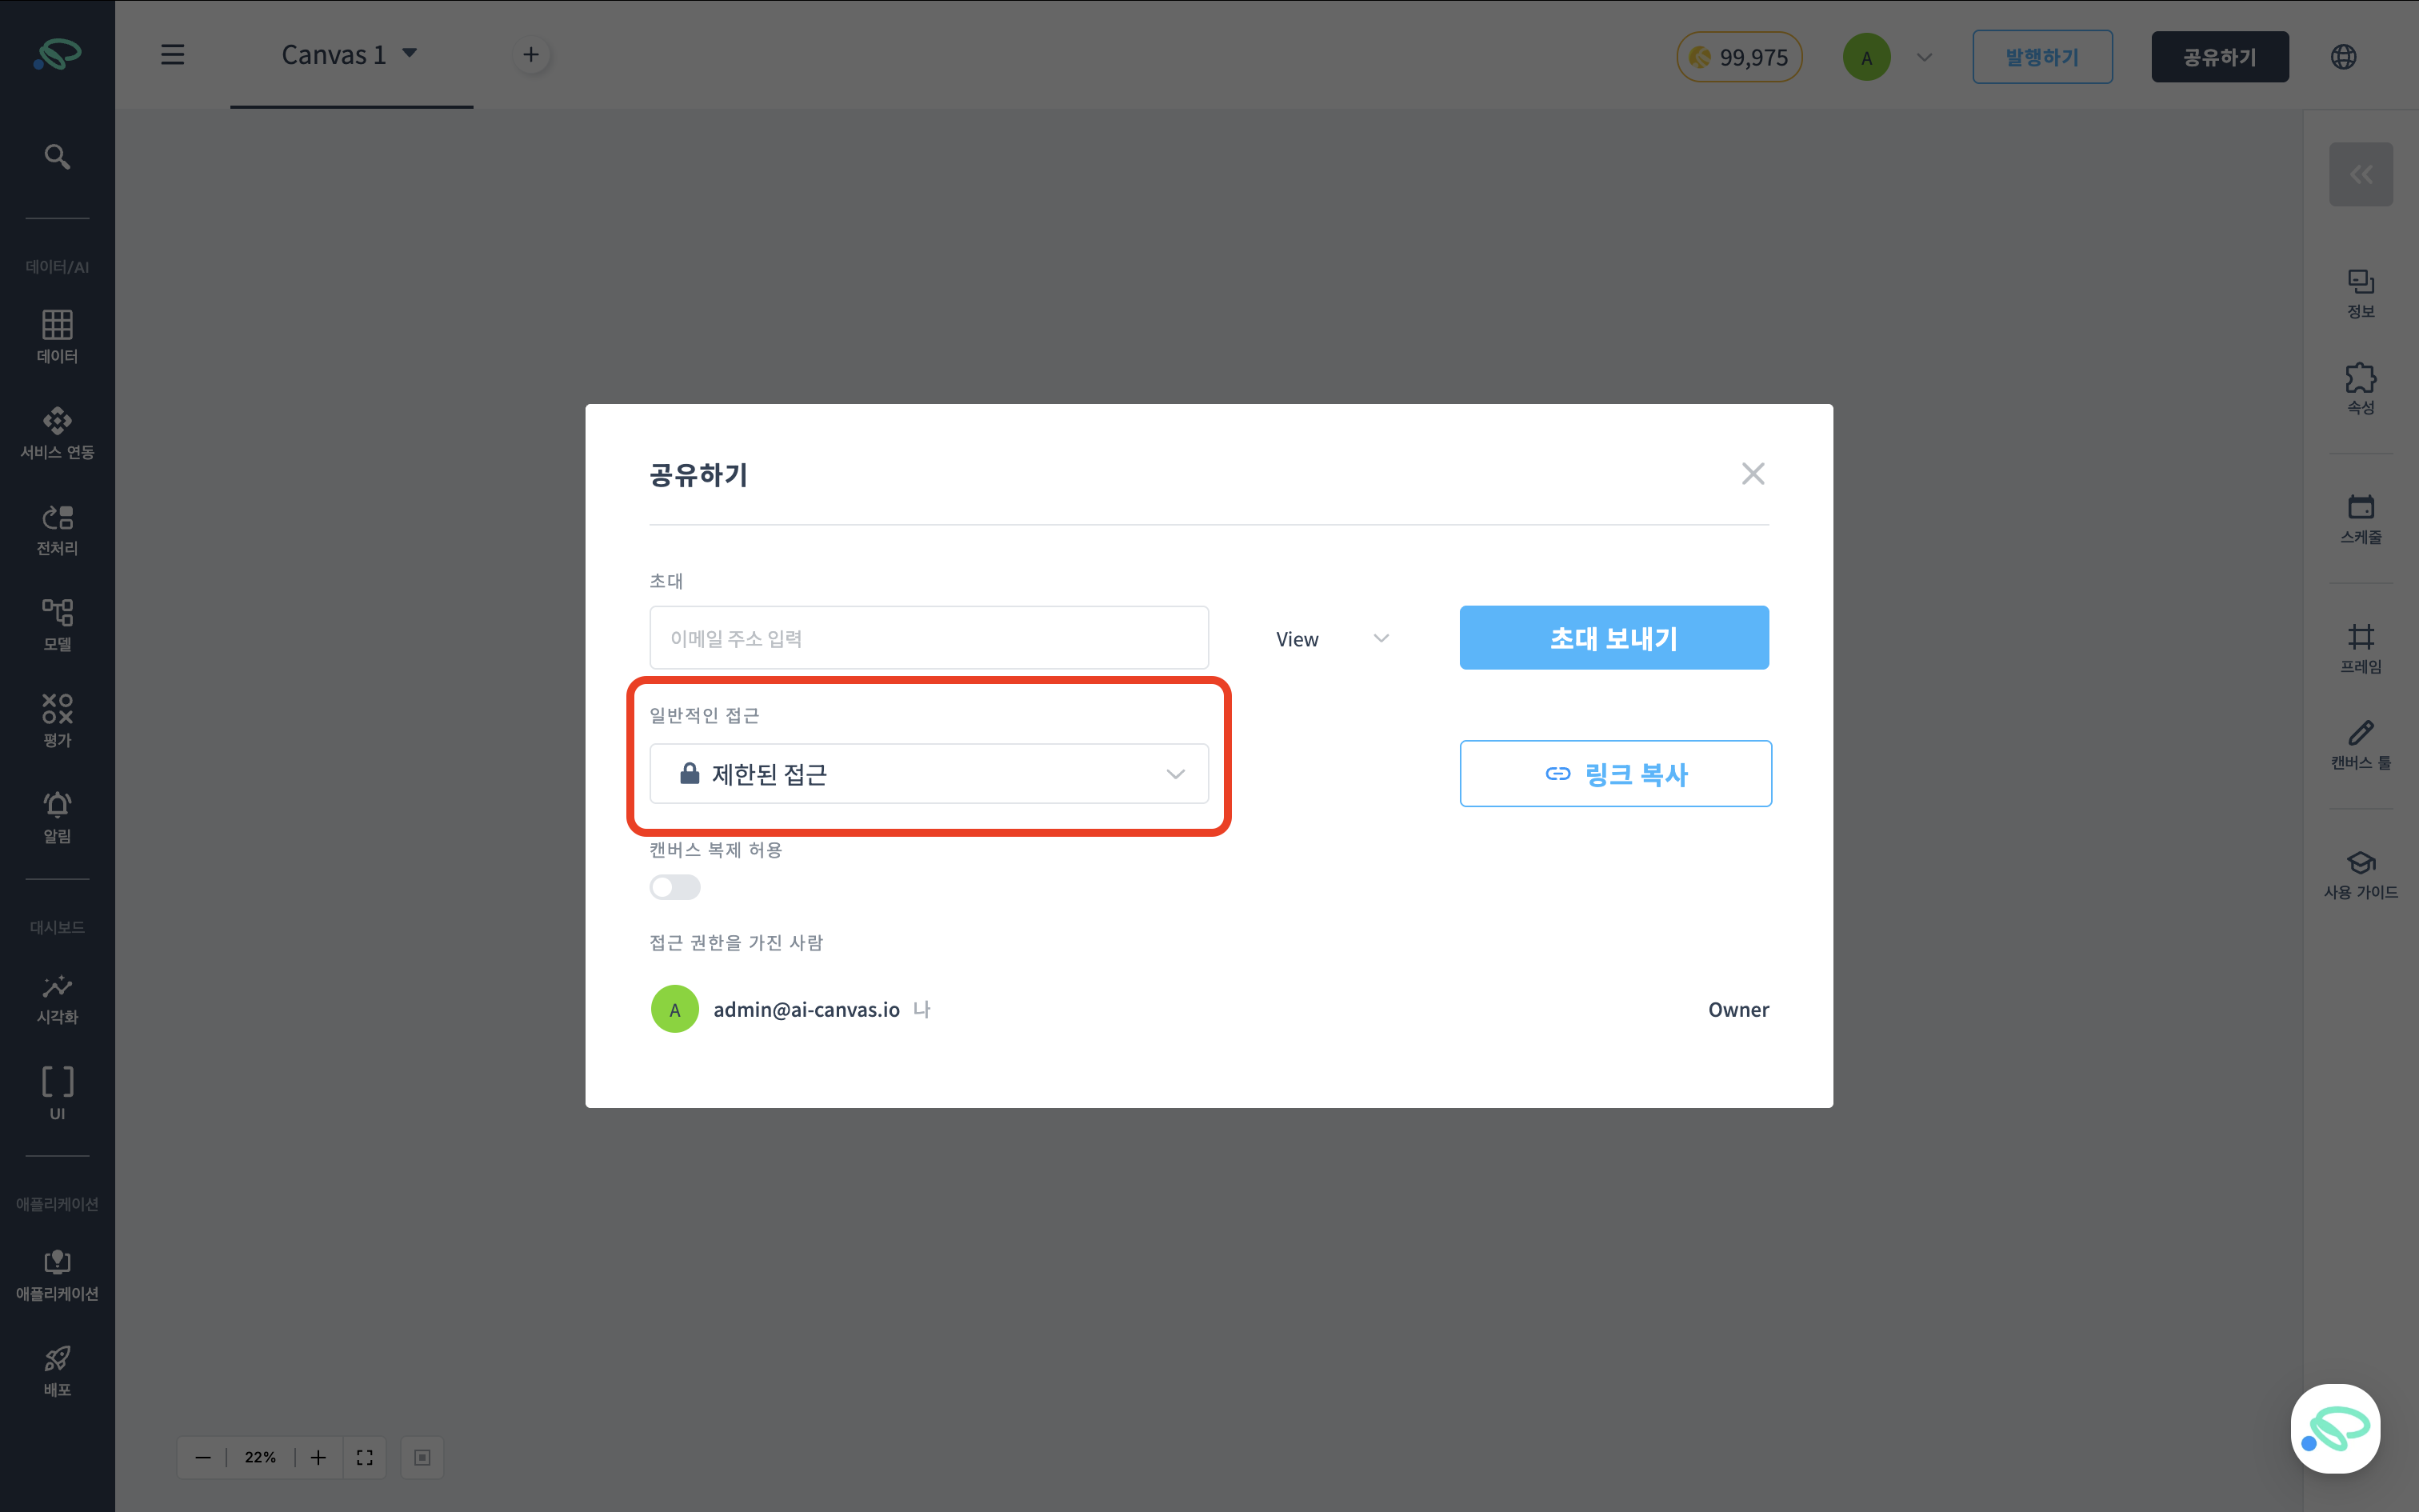Open the View permission dropdown

(x=1331, y=638)
